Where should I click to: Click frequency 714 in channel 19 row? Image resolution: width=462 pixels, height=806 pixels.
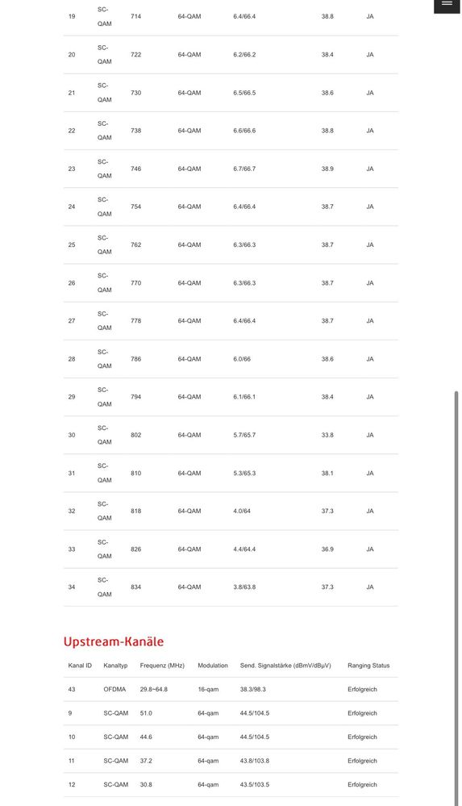135,16
